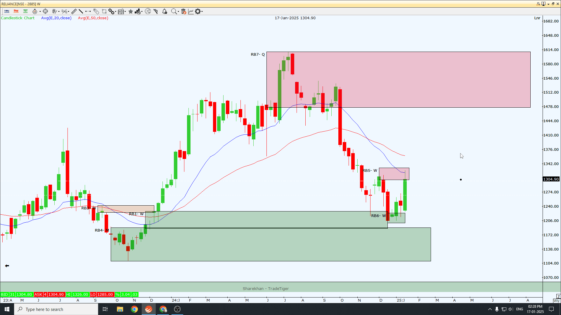Open the Windows Start menu
The height and width of the screenshot is (315, 561).
coord(7,309)
